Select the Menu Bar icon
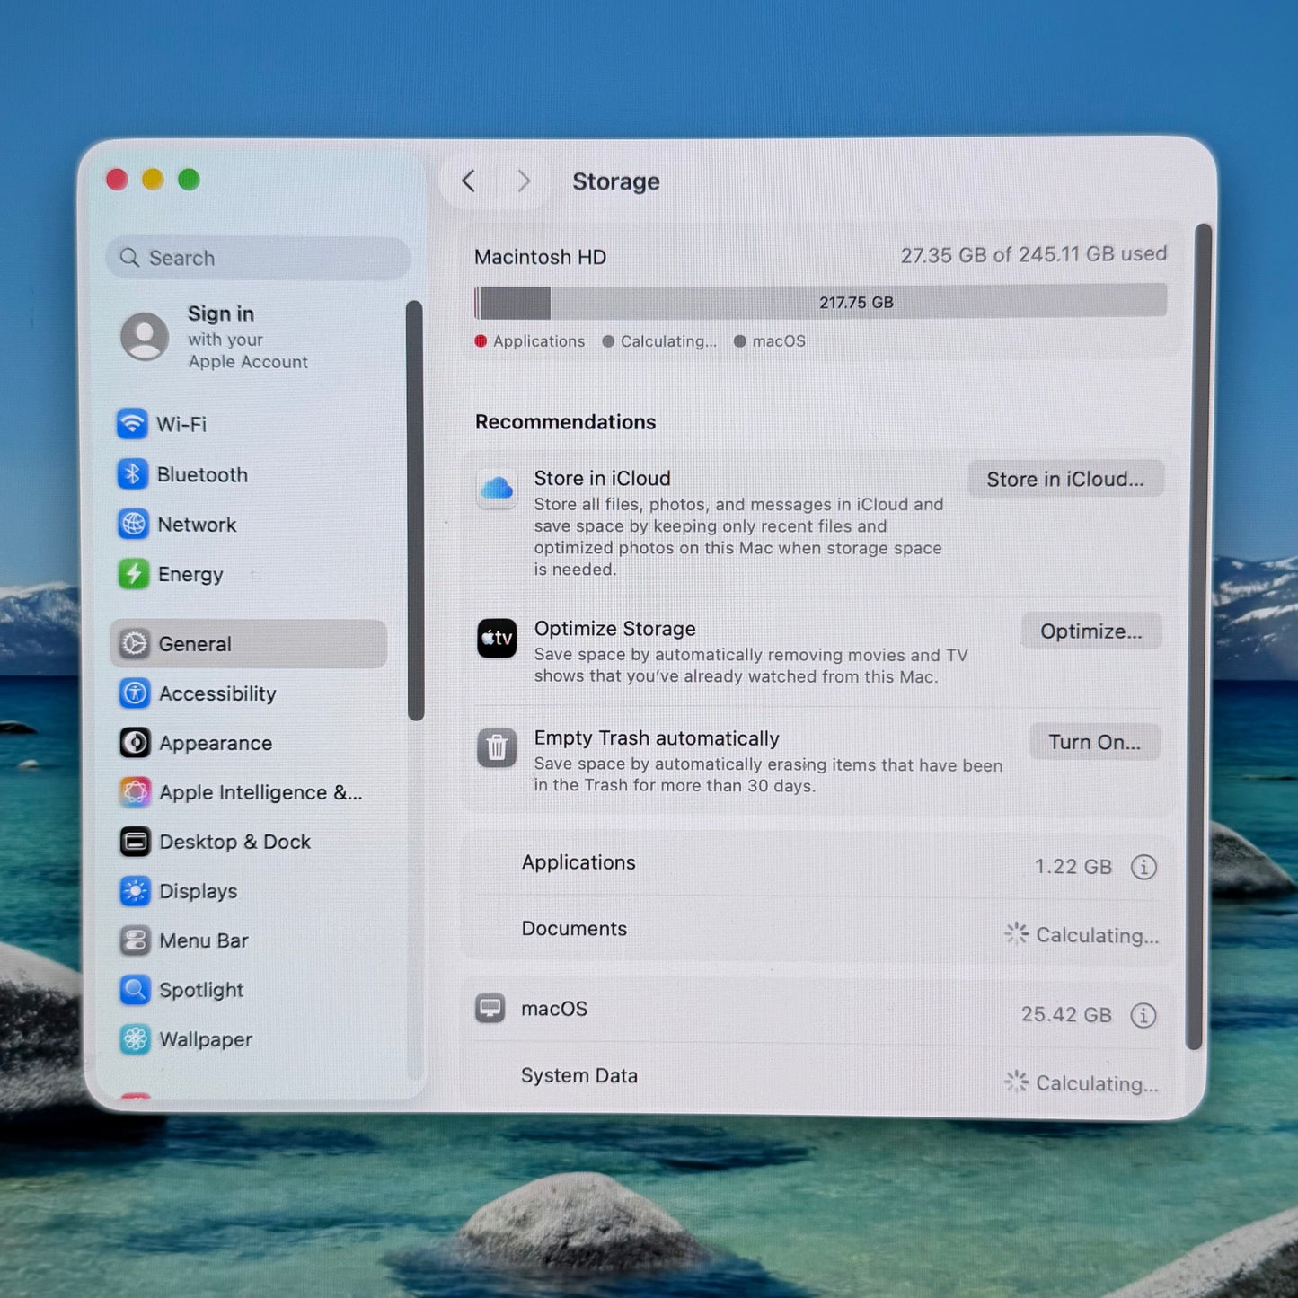 click(x=135, y=940)
